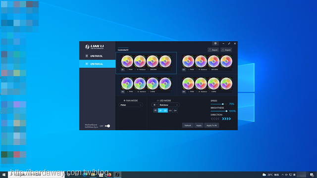Open the notification center icon

click(312, 175)
